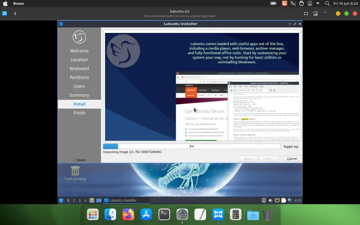Open the Boxes application menu

pyautogui.click(x=19, y=4)
